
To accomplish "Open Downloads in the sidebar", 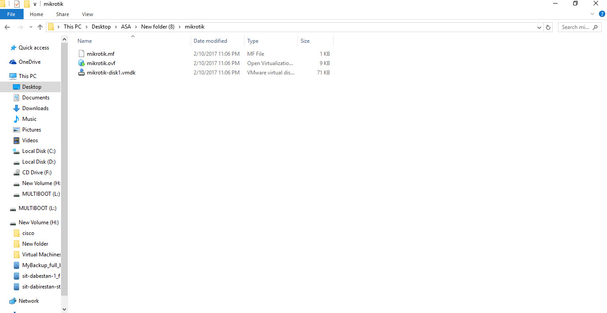I will click(x=35, y=108).
